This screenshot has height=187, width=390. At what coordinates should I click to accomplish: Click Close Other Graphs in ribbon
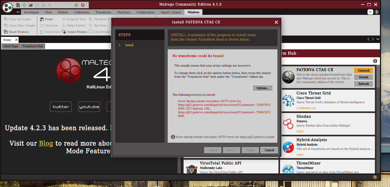click(20, 25)
